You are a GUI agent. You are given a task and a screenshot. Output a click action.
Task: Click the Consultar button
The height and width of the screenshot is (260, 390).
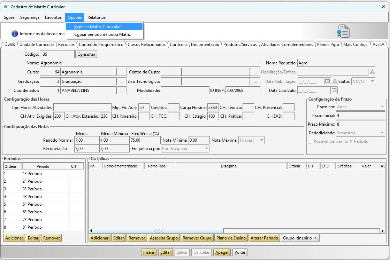(x=86, y=54)
